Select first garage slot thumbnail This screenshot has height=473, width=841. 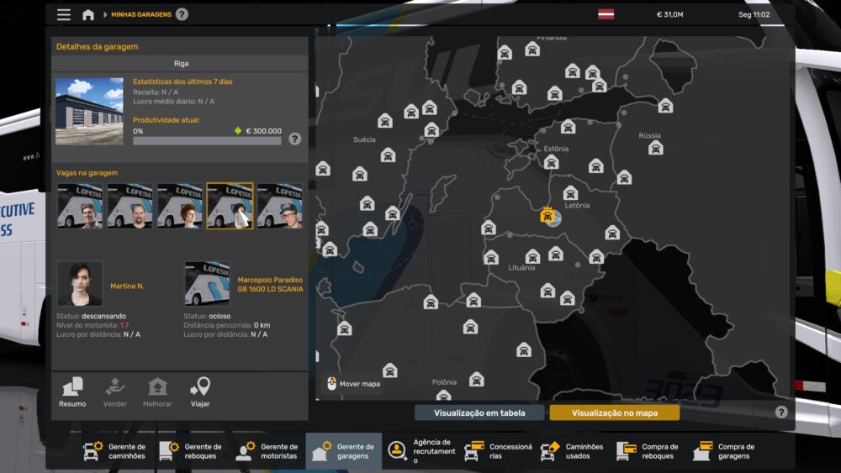click(x=80, y=206)
